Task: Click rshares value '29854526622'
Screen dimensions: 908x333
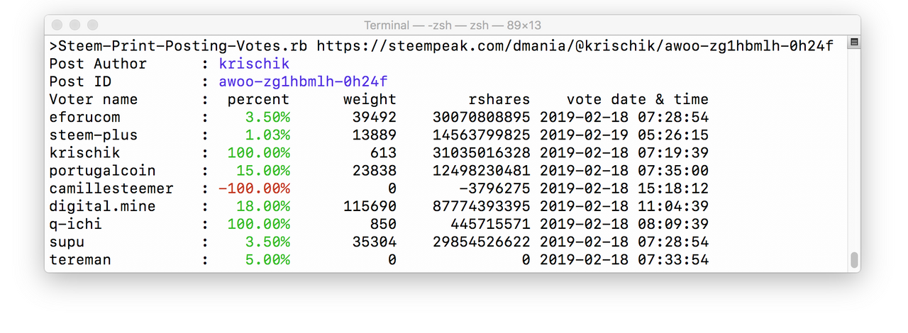Action: pyautogui.click(x=482, y=242)
